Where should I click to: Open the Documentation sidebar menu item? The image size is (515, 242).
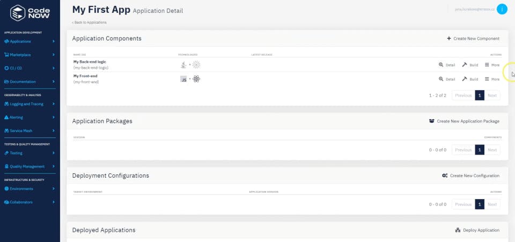coord(23,82)
